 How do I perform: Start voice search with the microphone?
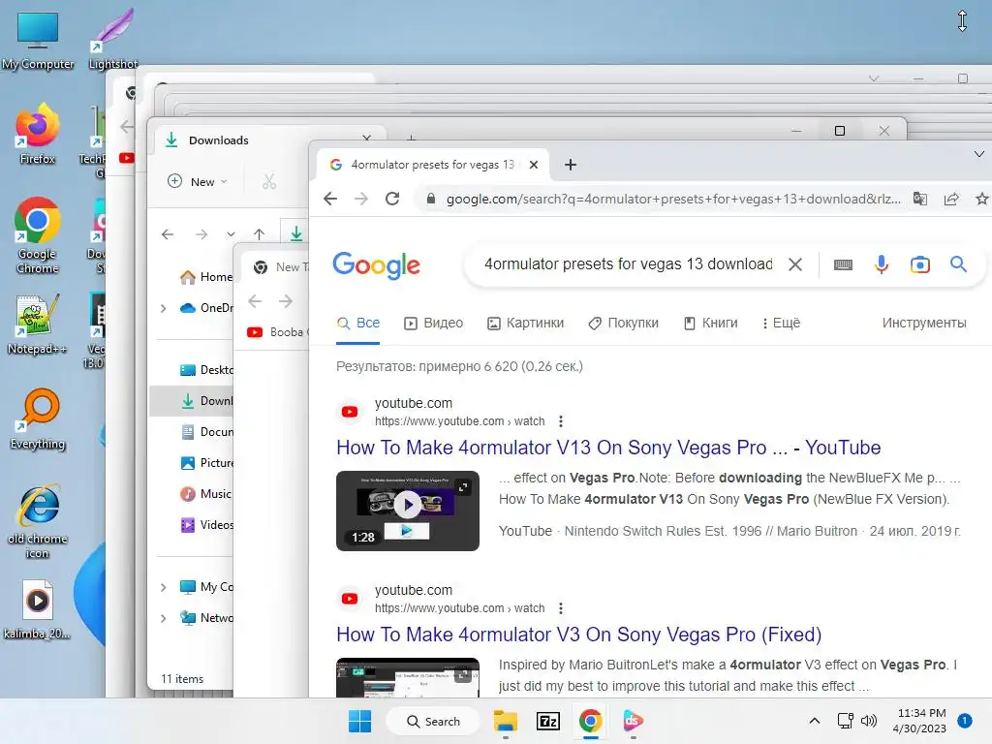click(882, 264)
